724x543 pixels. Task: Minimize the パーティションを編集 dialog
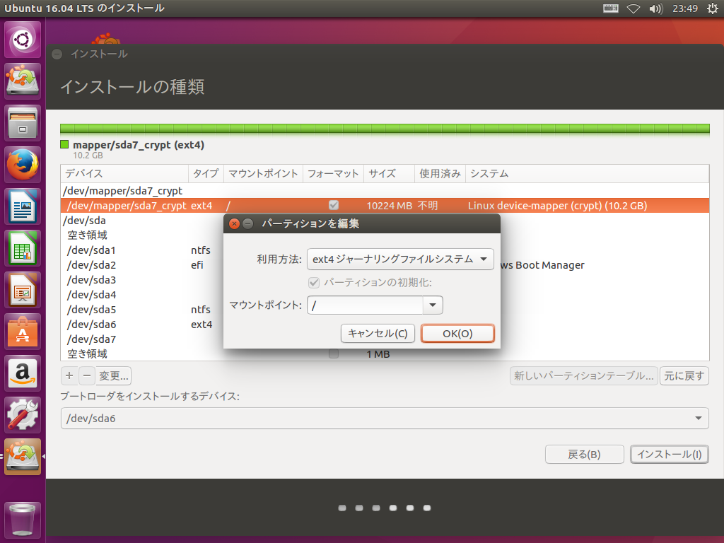(x=248, y=224)
